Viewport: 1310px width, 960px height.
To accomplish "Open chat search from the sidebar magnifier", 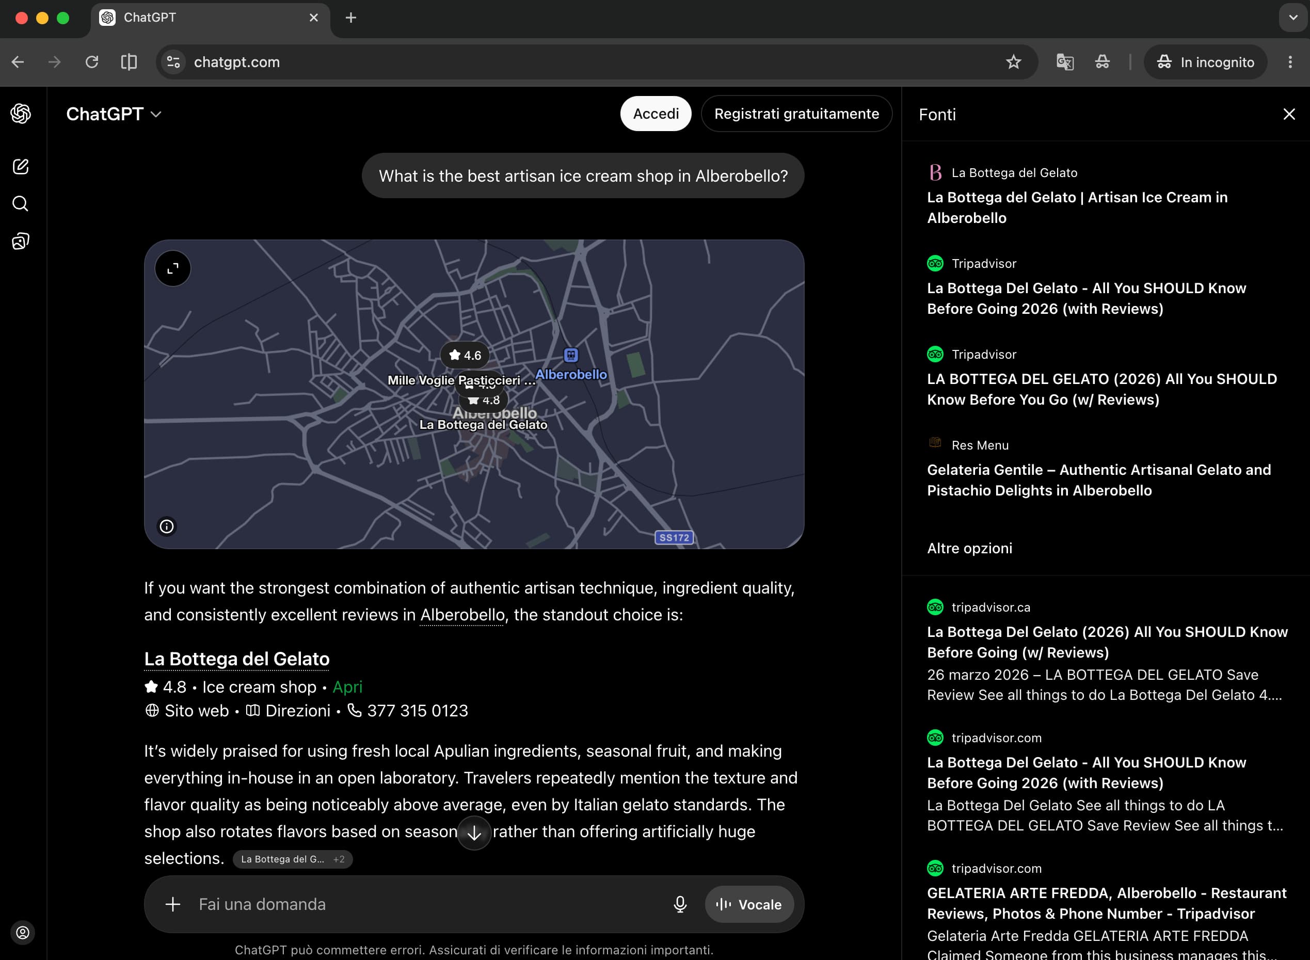I will coord(21,204).
